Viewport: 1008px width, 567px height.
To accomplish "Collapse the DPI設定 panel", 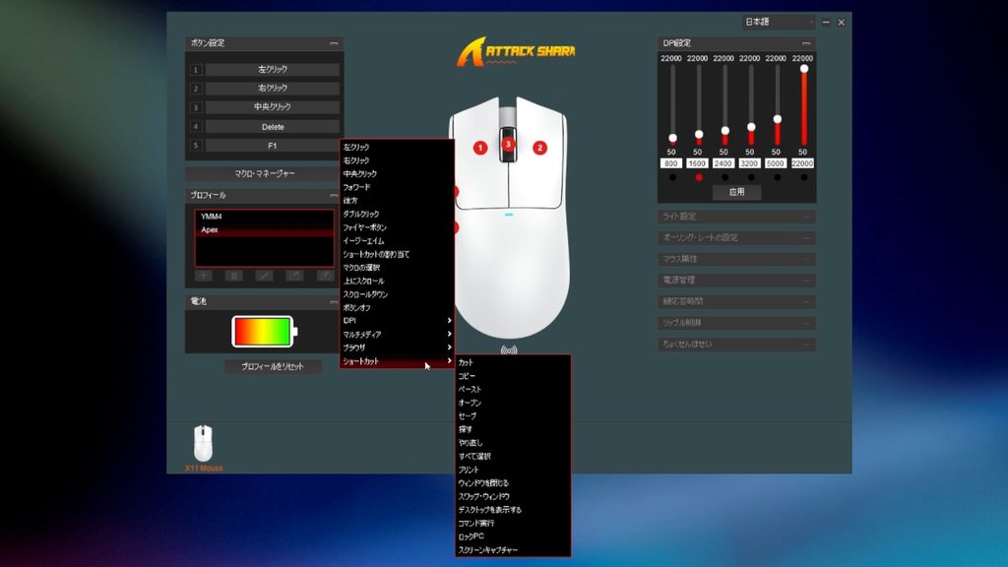I will click(x=806, y=43).
